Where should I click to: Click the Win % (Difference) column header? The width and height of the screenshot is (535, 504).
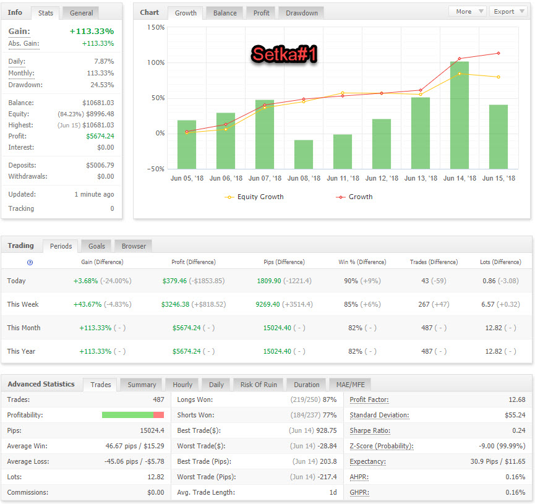coord(362,262)
